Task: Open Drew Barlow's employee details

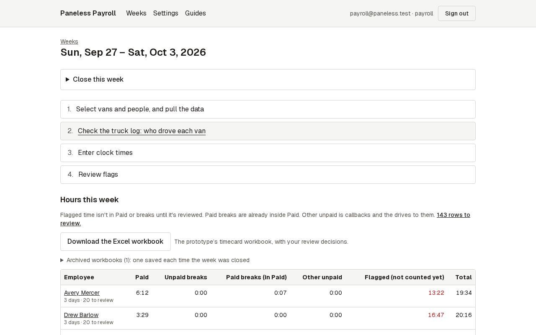Action: tap(81, 315)
